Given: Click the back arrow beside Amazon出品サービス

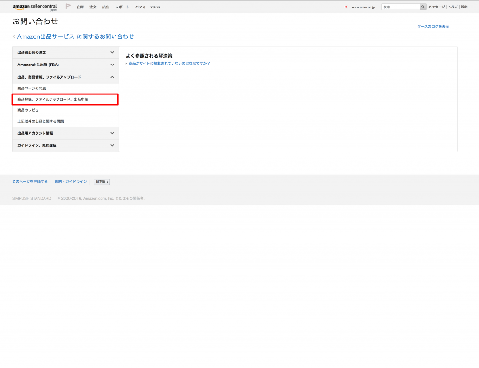Looking at the screenshot, I should coord(14,36).
